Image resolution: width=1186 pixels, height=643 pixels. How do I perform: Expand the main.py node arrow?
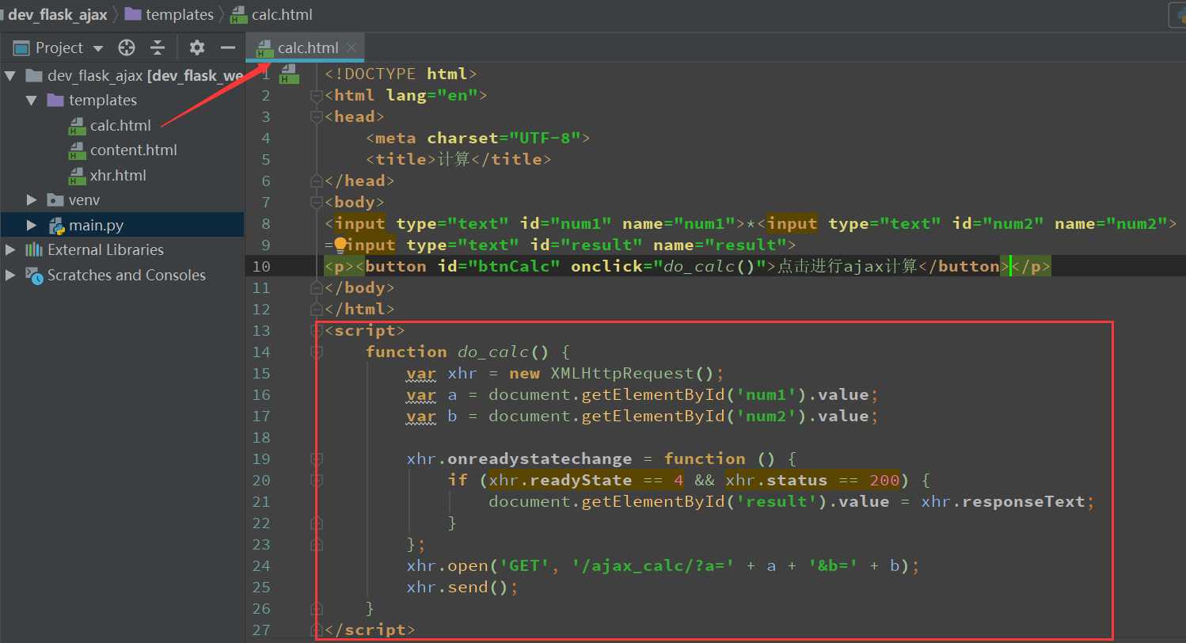click(x=32, y=226)
